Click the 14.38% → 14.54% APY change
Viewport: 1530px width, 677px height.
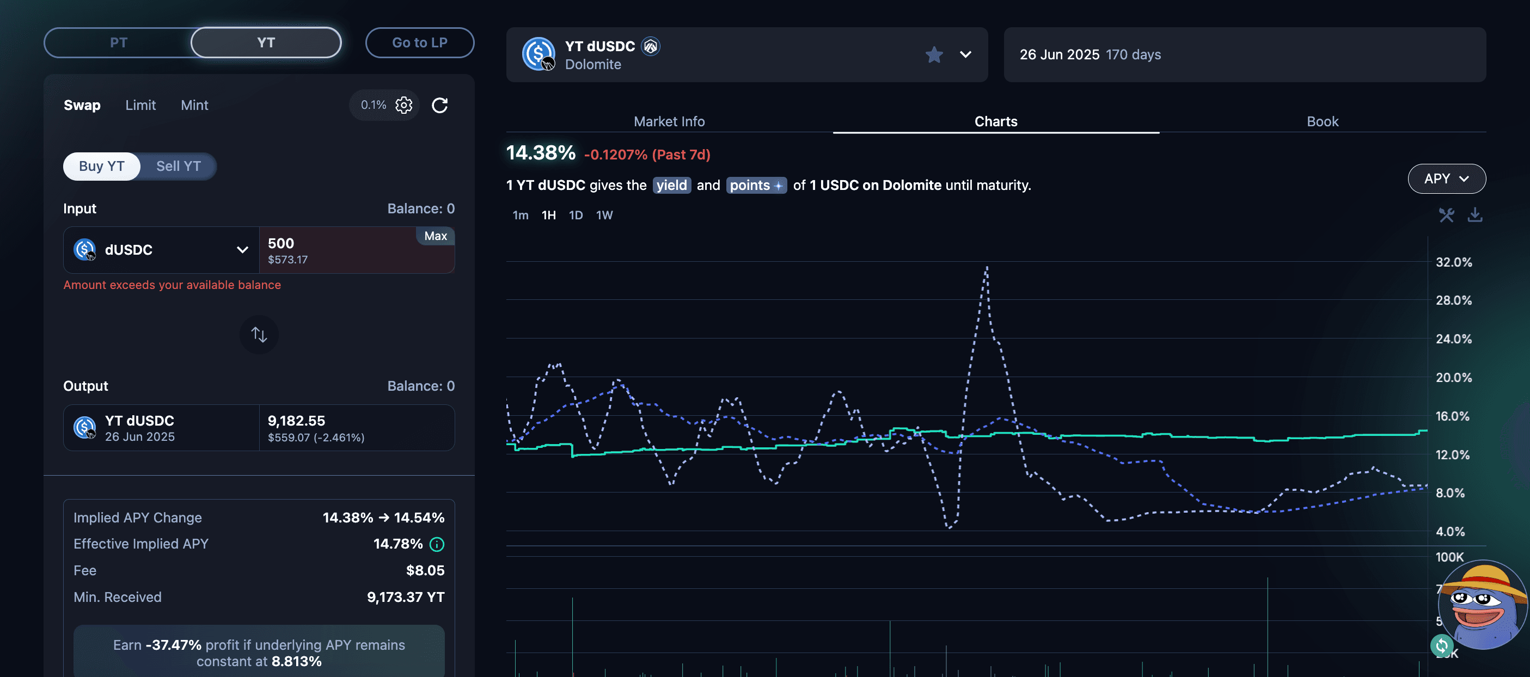click(383, 517)
